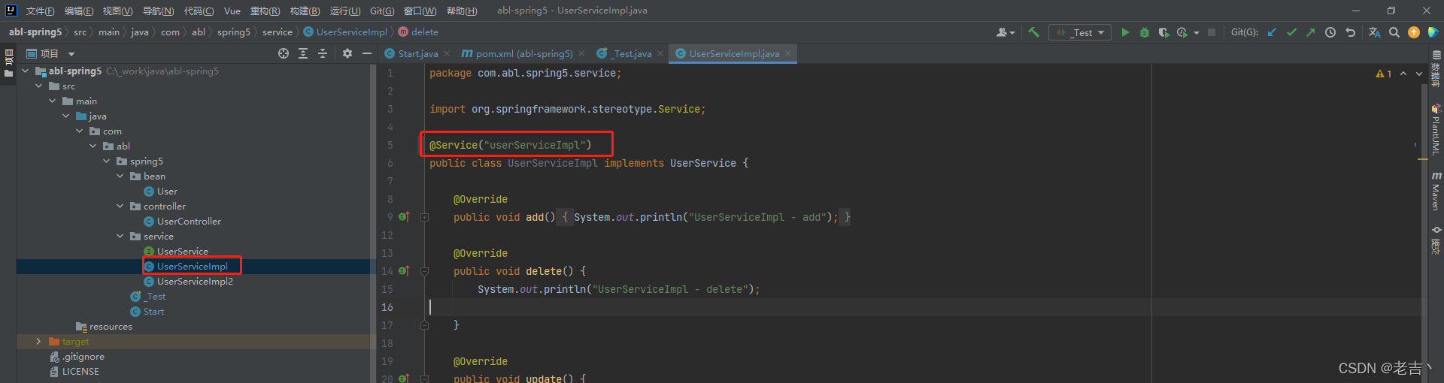Click the Stop square button
The height and width of the screenshot is (383, 1444).
pyautogui.click(x=1211, y=32)
